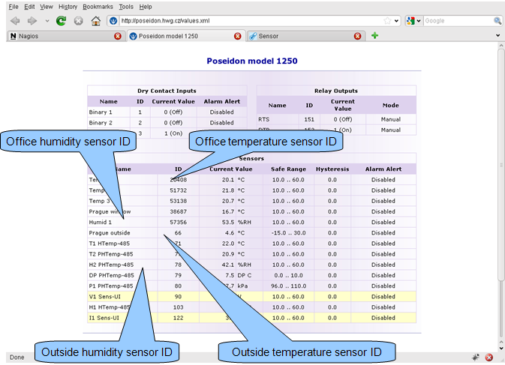Screen dimensions: 505x365
Task: Click the Humid 1 sensor name
Action: click(100, 222)
